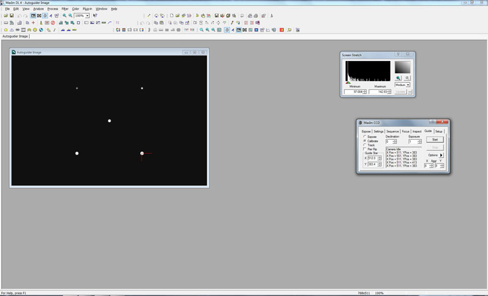Click the Open file folder icon
This screenshot has height=296, width=488.
pos(5,15)
